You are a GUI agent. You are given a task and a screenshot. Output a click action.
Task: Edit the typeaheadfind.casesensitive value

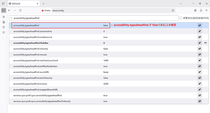point(200,31)
